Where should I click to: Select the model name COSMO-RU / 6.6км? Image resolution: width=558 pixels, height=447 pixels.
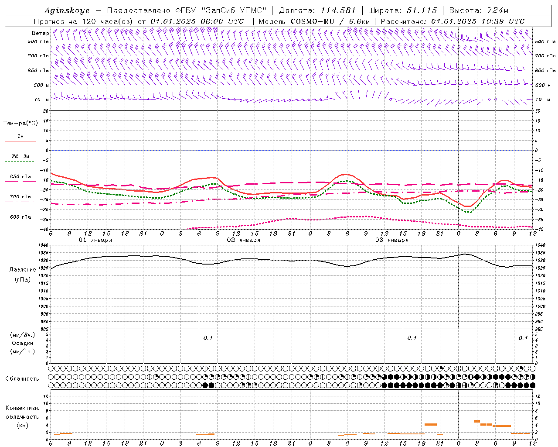[330, 21]
